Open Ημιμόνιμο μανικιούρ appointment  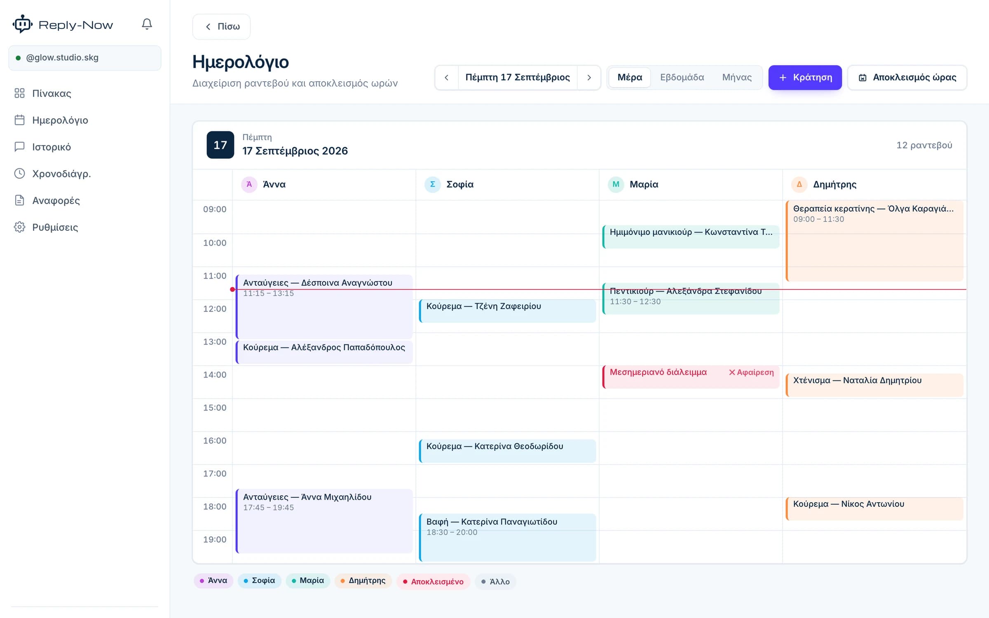pos(691,237)
